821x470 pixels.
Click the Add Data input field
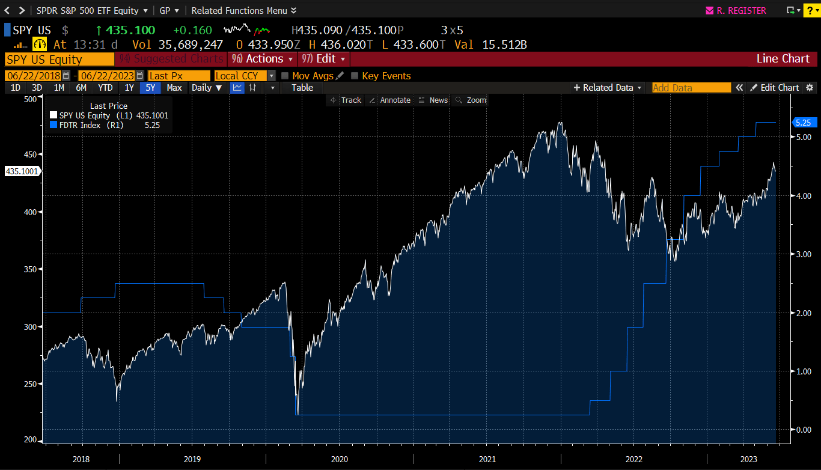(x=690, y=87)
